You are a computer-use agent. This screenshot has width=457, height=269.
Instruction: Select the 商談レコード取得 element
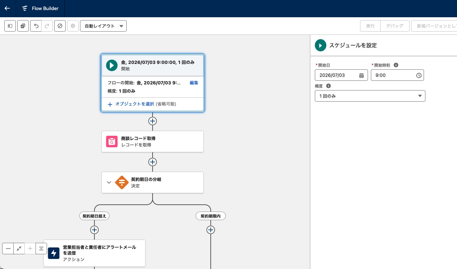153,142
